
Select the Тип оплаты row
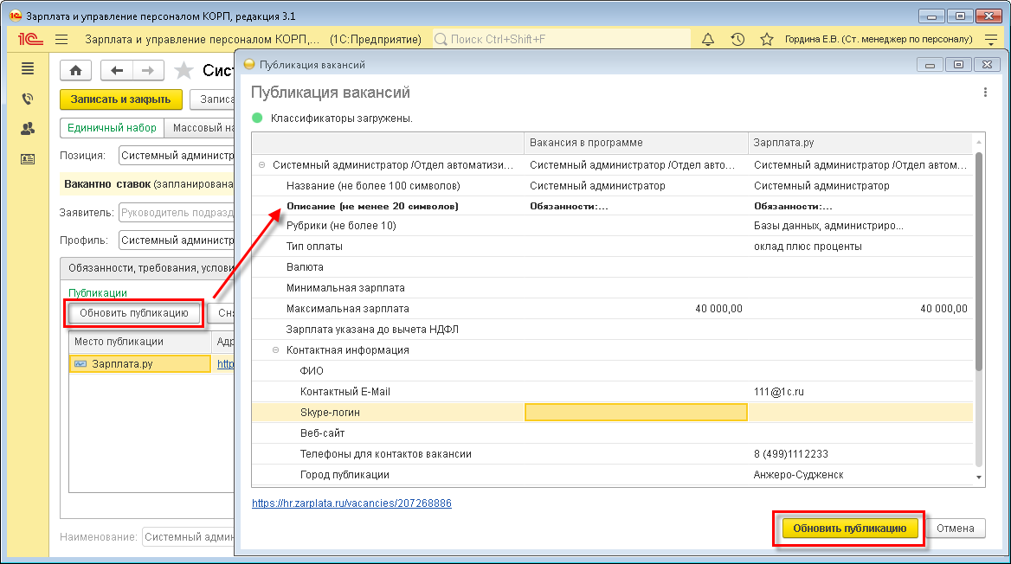click(612, 247)
